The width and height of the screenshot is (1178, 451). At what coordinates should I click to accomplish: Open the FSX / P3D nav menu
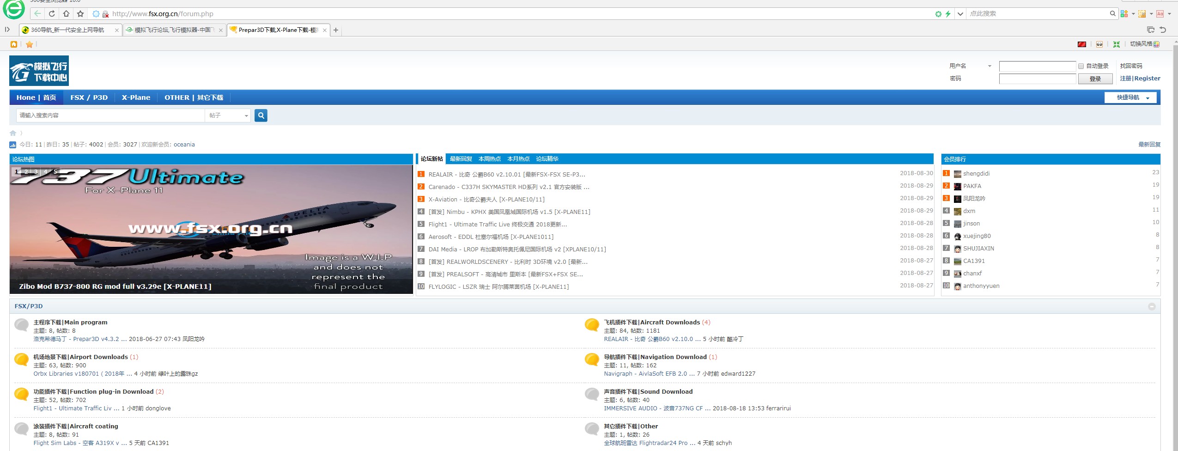pyautogui.click(x=89, y=98)
